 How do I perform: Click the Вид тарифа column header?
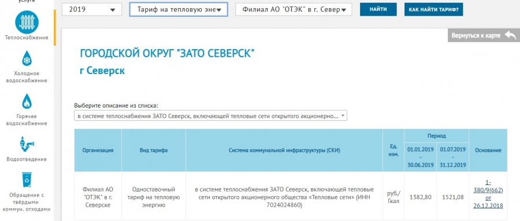click(x=154, y=150)
